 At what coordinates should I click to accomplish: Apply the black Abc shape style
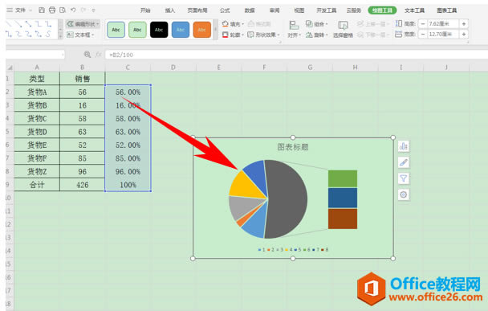pyautogui.click(x=159, y=30)
